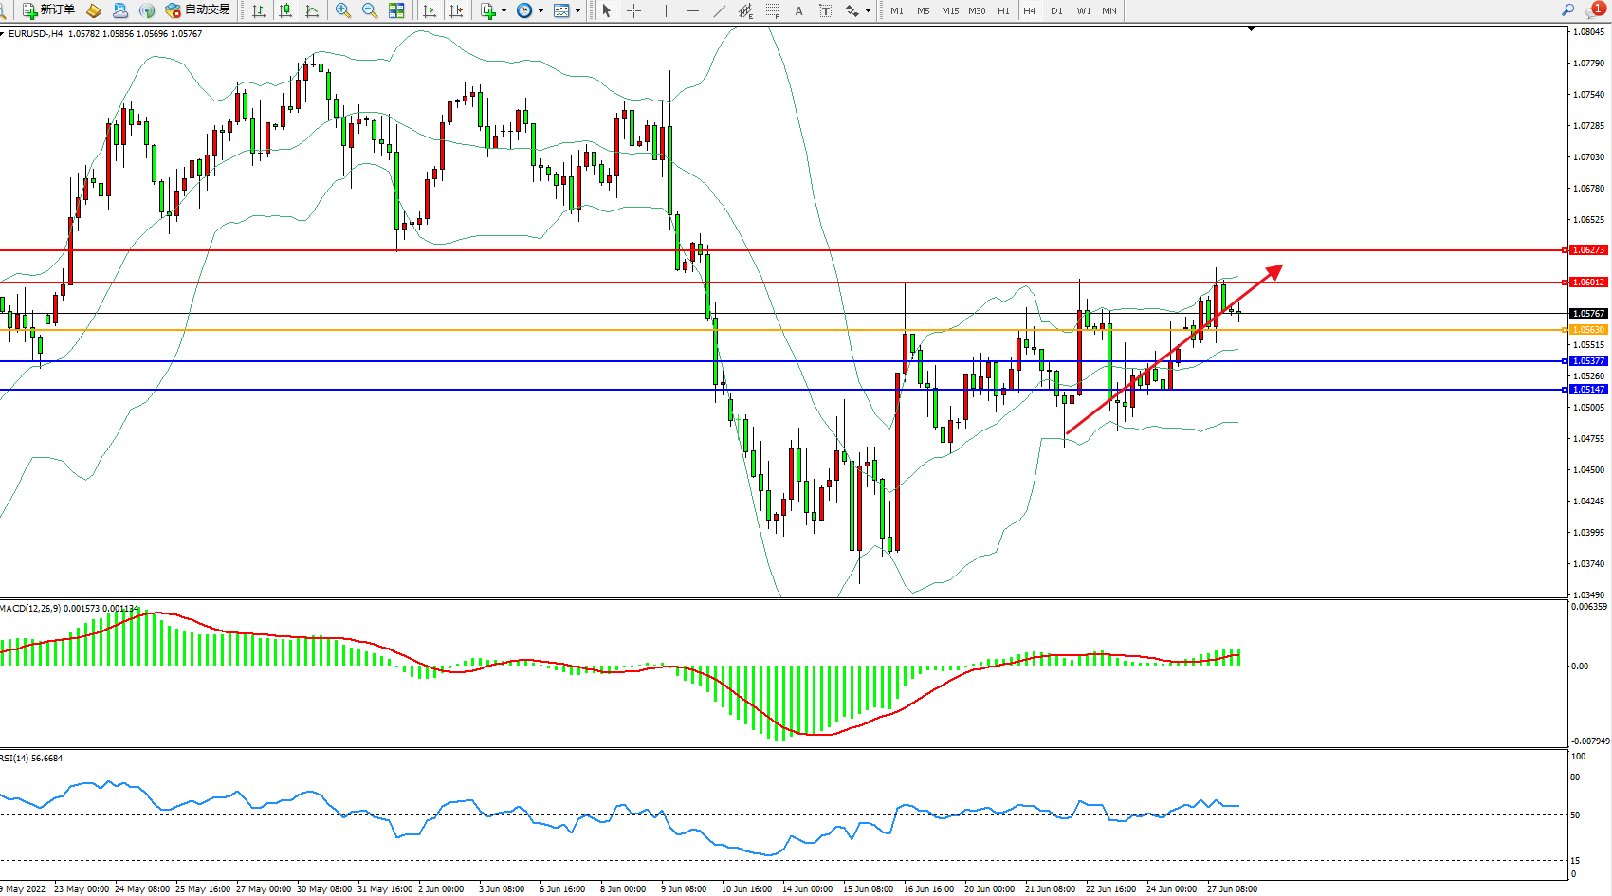Click the search magnifier icon
Viewport: 1612px width, 896px height.
[1568, 10]
